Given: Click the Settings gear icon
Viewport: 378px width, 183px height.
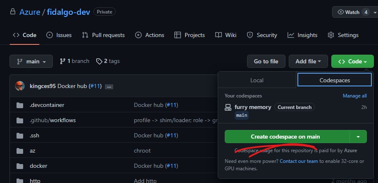Looking at the screenshot, I should (x=331, y=35).
